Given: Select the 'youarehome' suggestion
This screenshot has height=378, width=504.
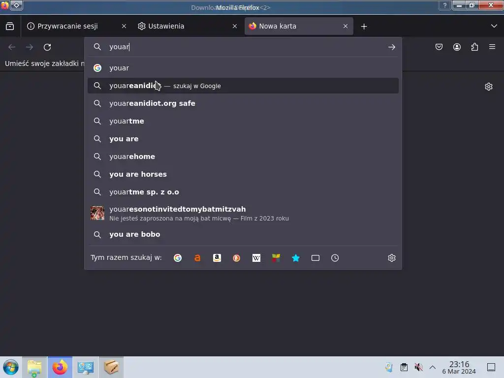Looking at the screenshot, I should (x=243, y=157).
